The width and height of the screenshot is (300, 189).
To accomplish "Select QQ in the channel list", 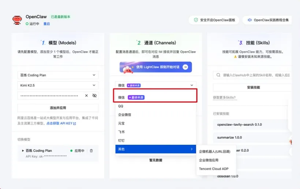I will coord(156,106).
